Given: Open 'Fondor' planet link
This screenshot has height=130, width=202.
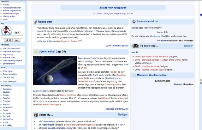Looking at the screenshot, I should [x=113, y=72].
